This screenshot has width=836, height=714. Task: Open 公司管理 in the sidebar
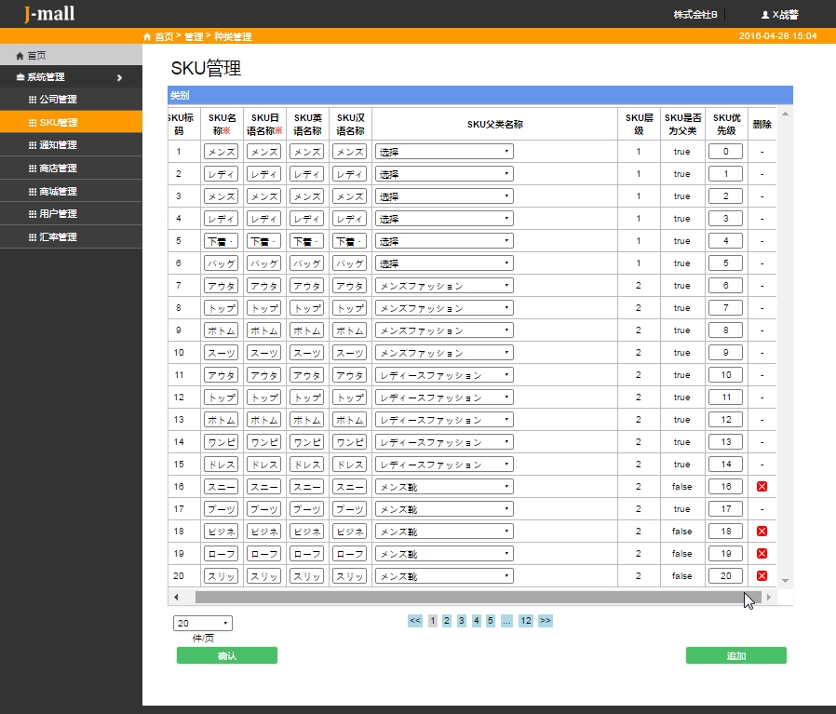tap(58, 100)
